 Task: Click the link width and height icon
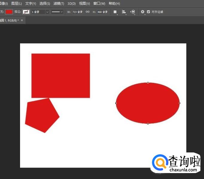88,12
